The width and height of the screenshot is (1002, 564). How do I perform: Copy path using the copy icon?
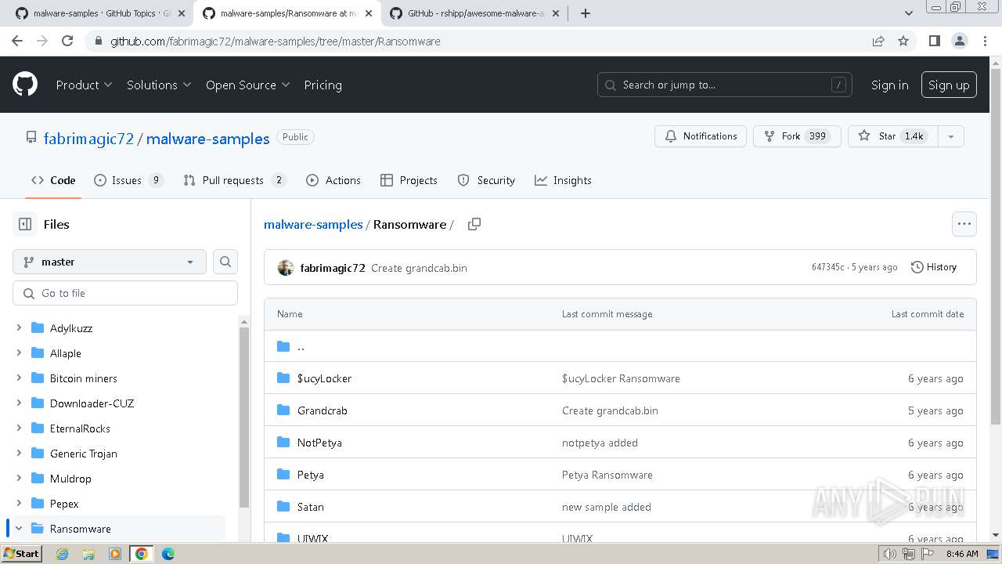click(x=474, y=224)
